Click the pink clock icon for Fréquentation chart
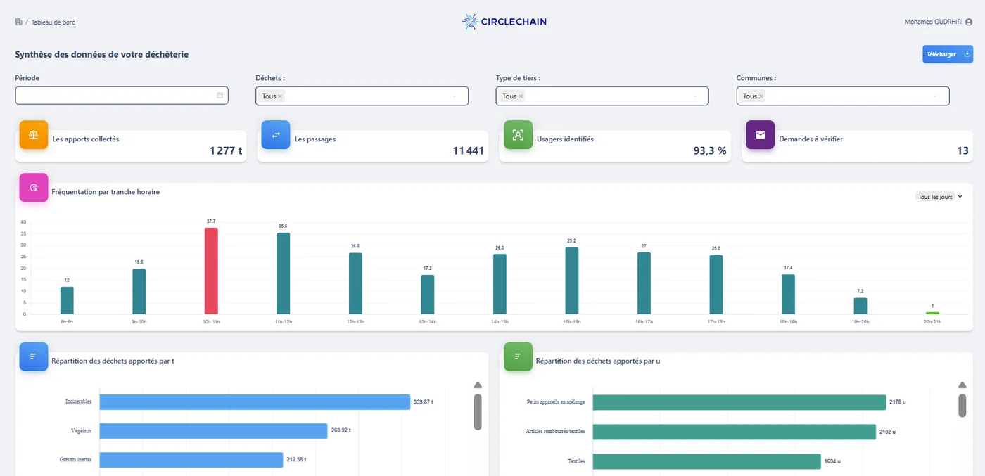The width and height of the screenshot is (985, 476). click(x=33, y=188)
